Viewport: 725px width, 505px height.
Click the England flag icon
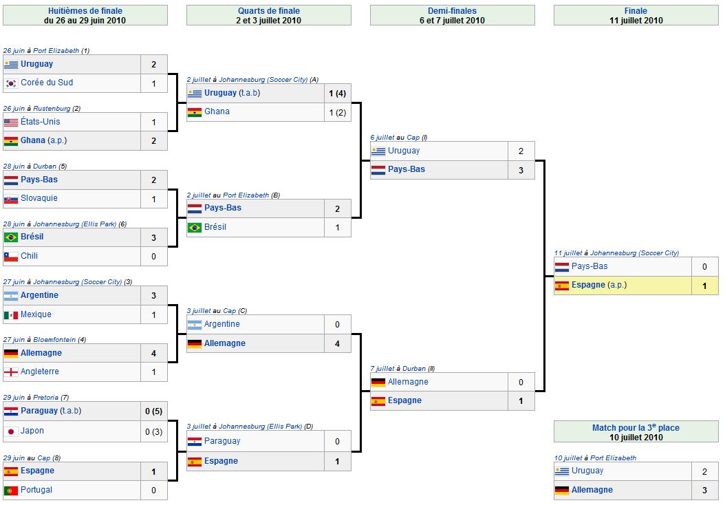tap(11, 372)
